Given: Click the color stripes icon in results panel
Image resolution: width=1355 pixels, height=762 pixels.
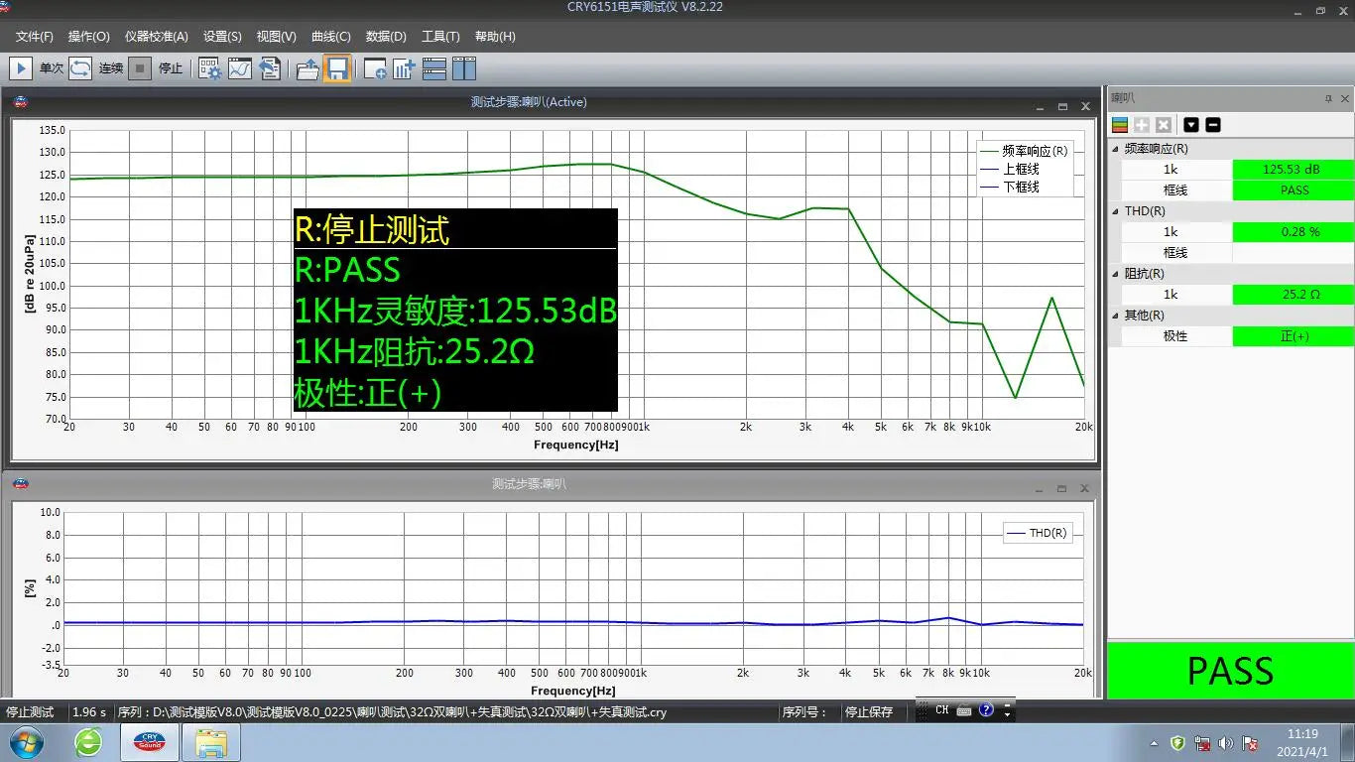Looking at the screenshot, I should coord(1120,125).
